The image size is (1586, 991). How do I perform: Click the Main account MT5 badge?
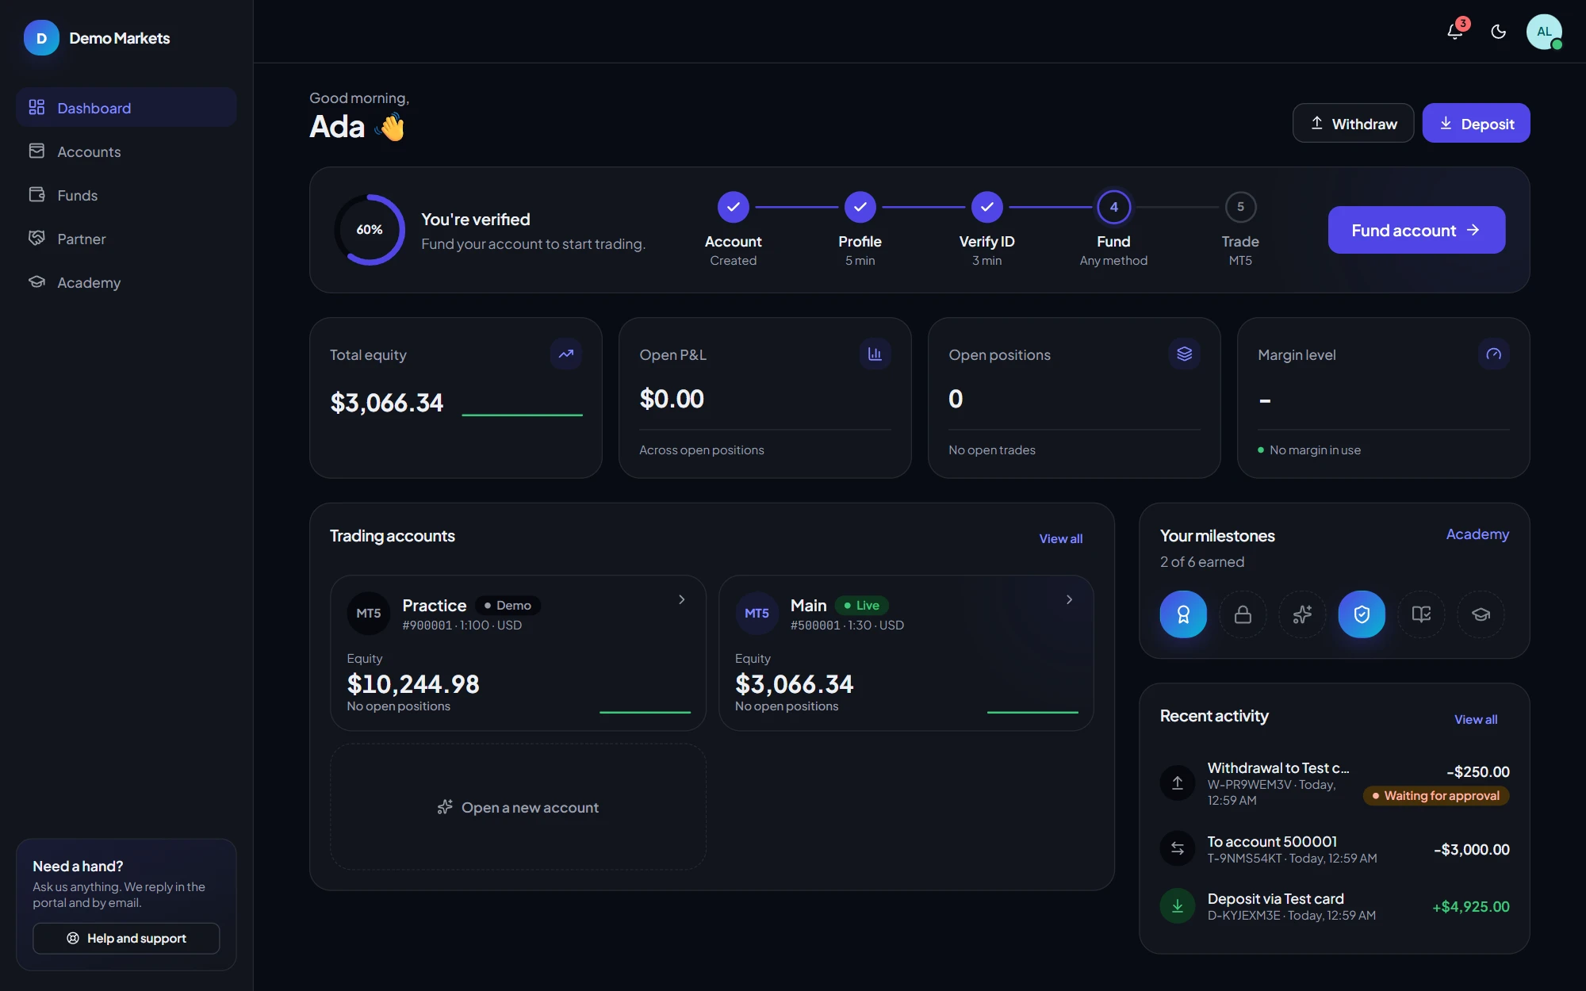tap(757, 613)
